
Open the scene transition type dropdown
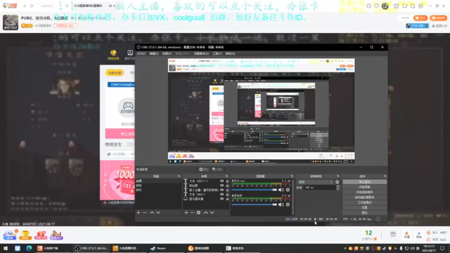point(316,182)
